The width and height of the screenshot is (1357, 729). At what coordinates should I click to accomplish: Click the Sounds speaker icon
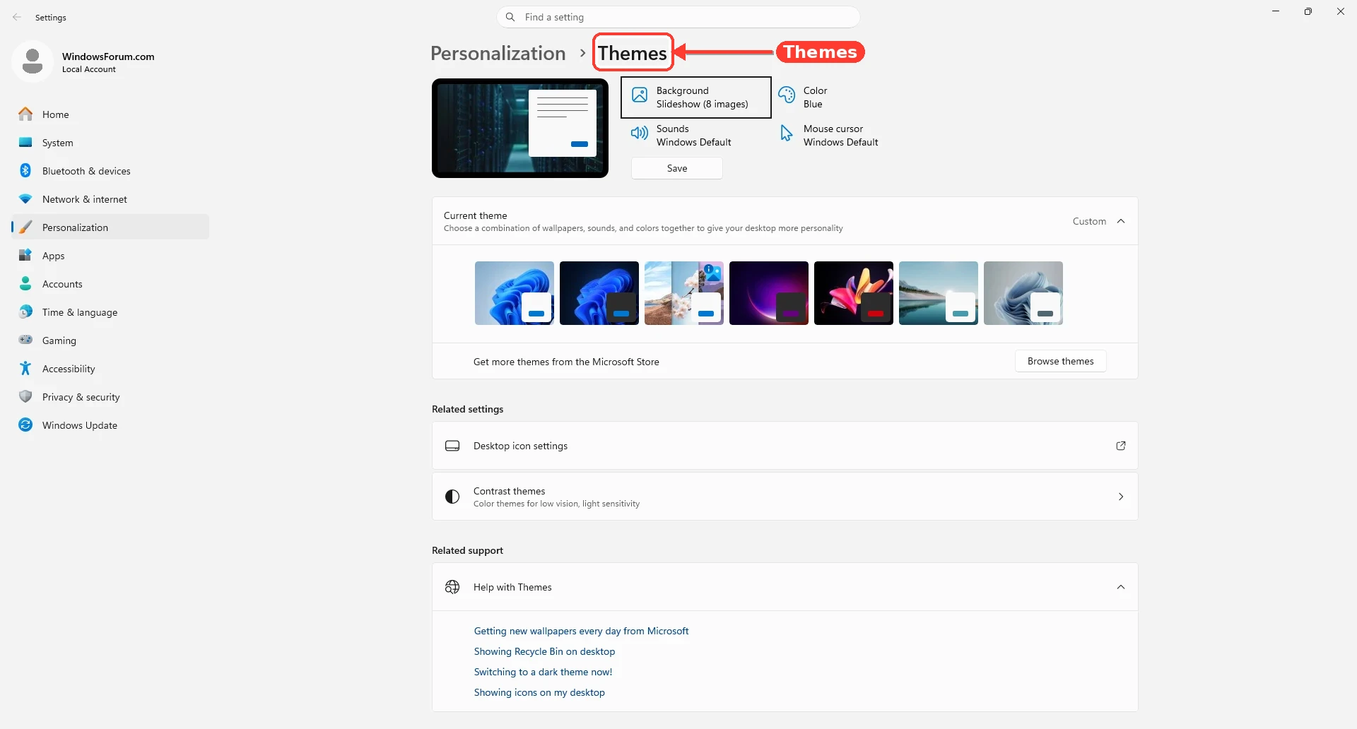click(639, 133)
